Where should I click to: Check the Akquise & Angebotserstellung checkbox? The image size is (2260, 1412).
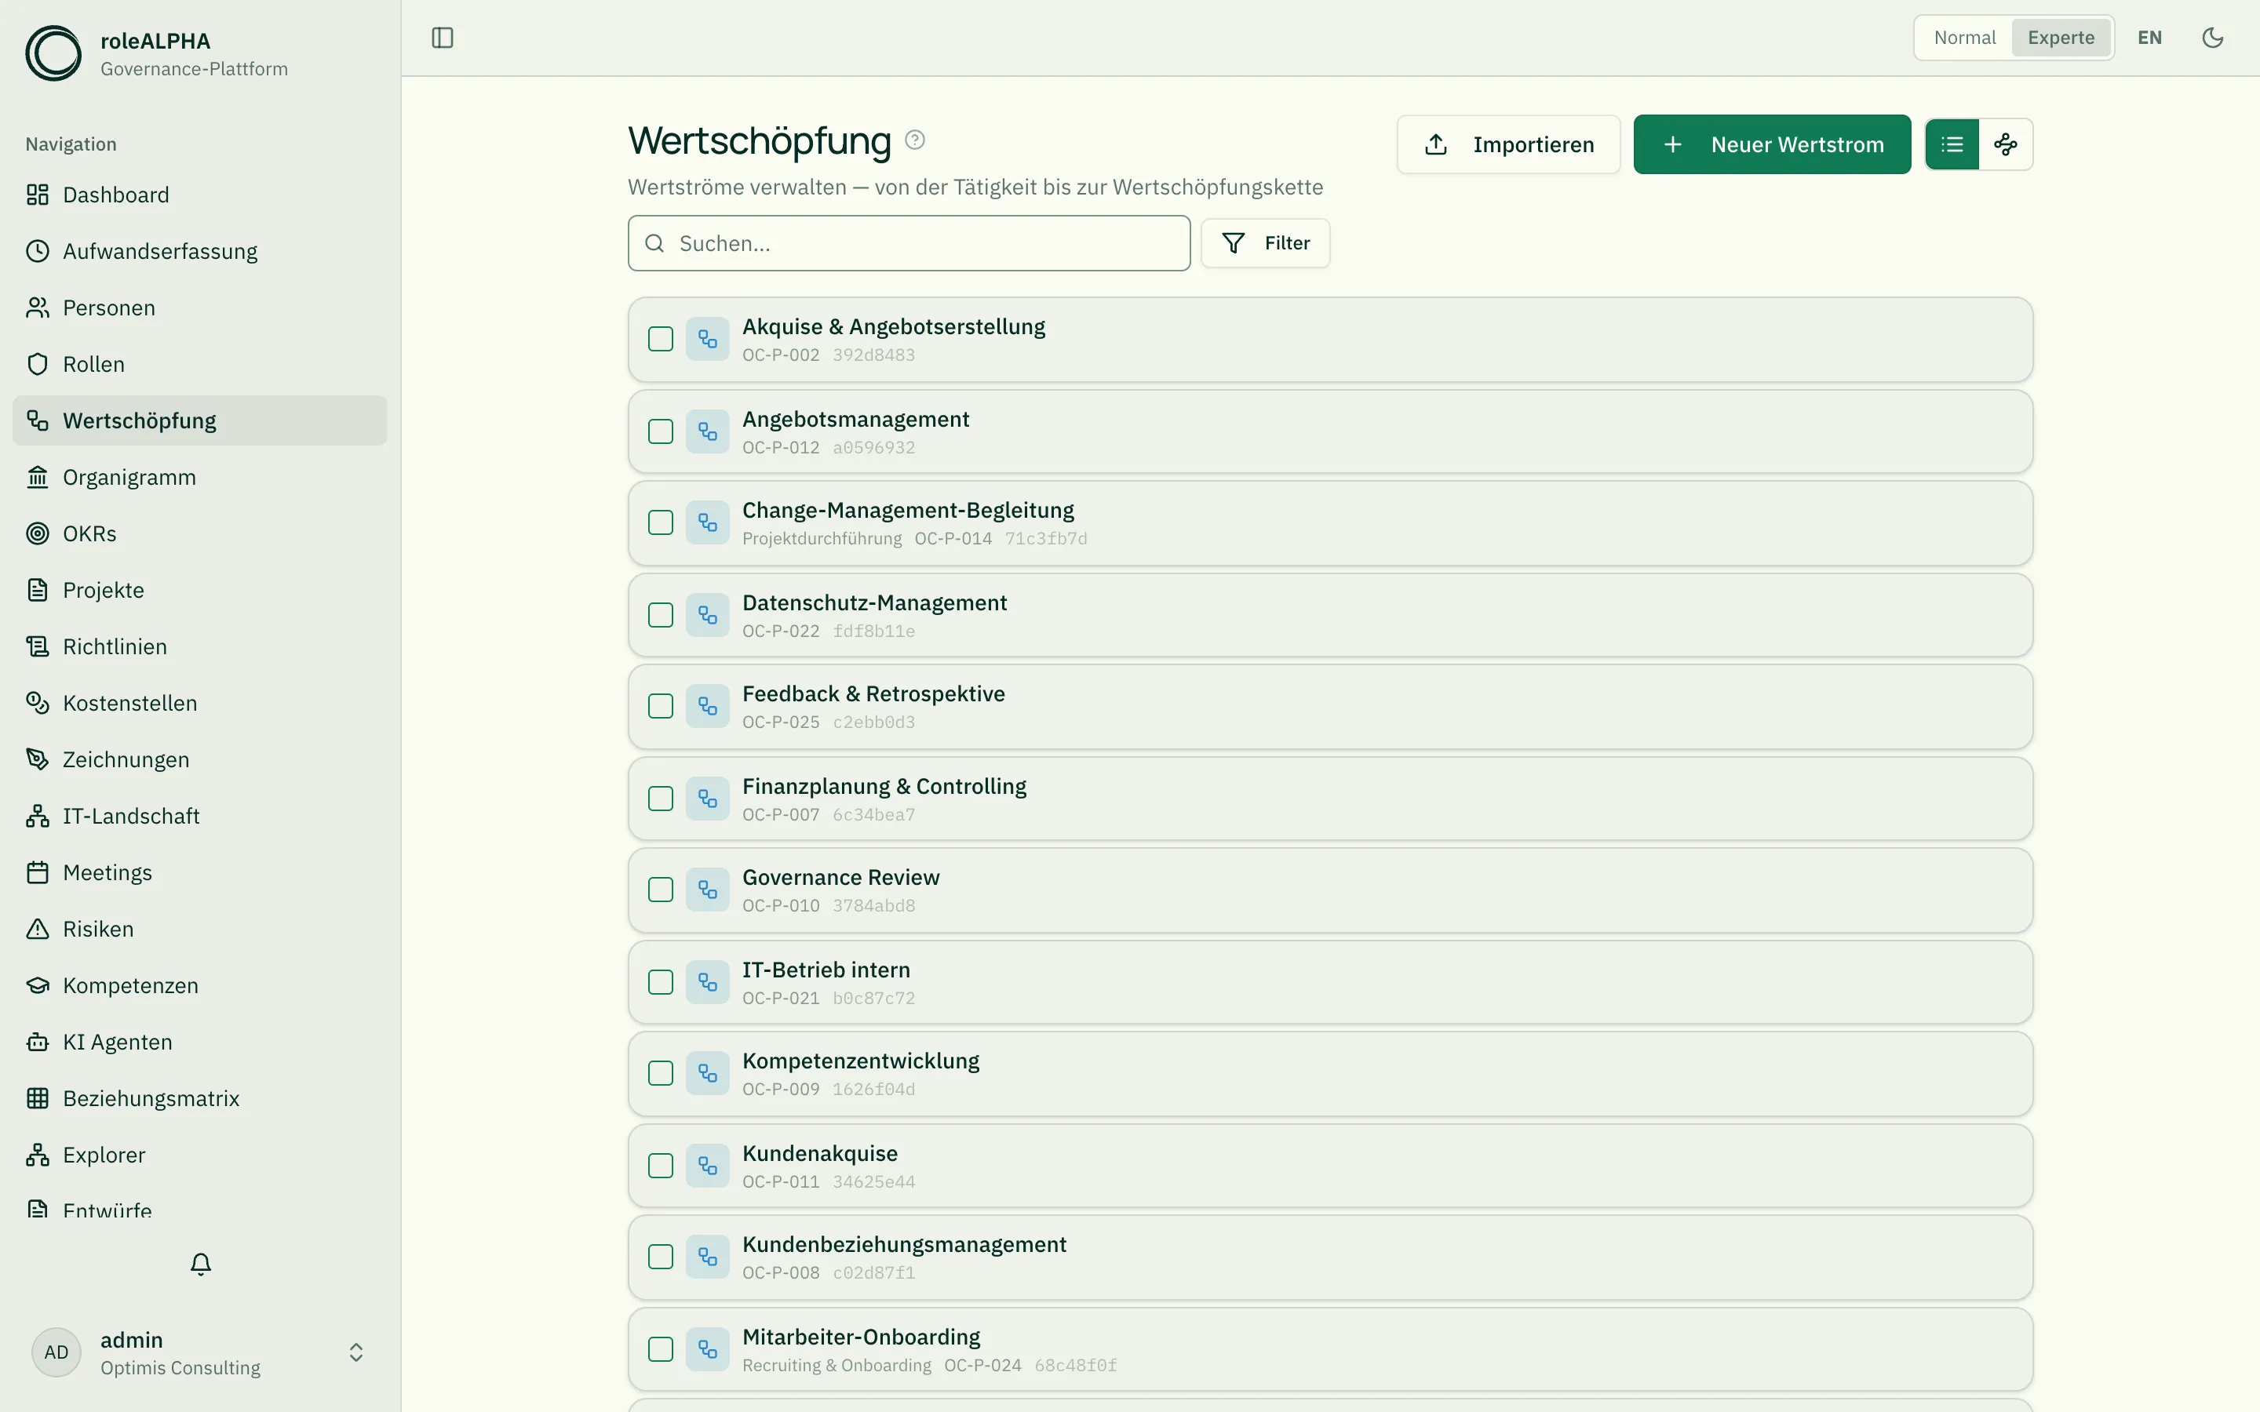coord(662,339)
